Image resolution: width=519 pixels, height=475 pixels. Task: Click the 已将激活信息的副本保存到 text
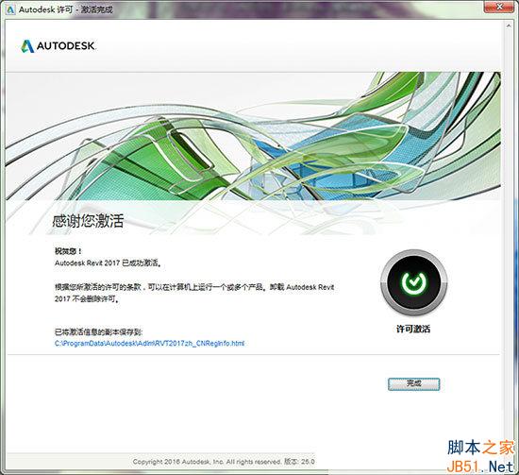click(x=99, y=331)
